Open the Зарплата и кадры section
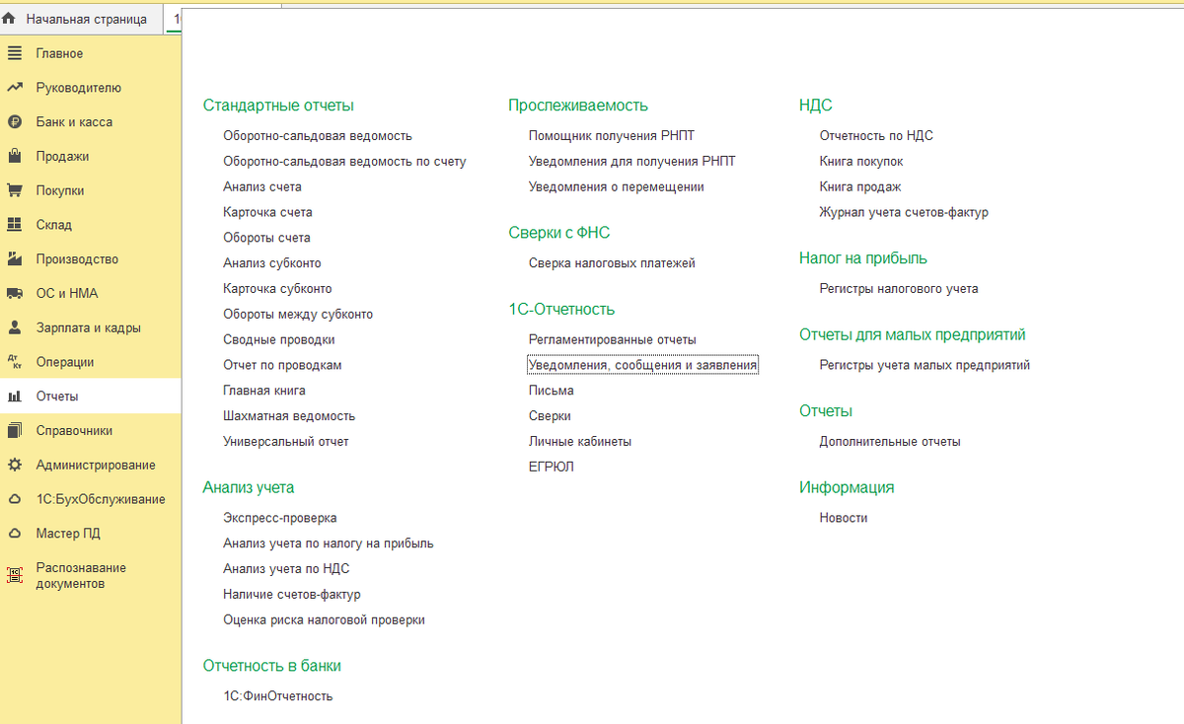 [88, 327]
